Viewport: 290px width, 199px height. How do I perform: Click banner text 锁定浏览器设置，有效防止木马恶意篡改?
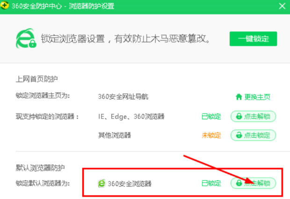125,38
